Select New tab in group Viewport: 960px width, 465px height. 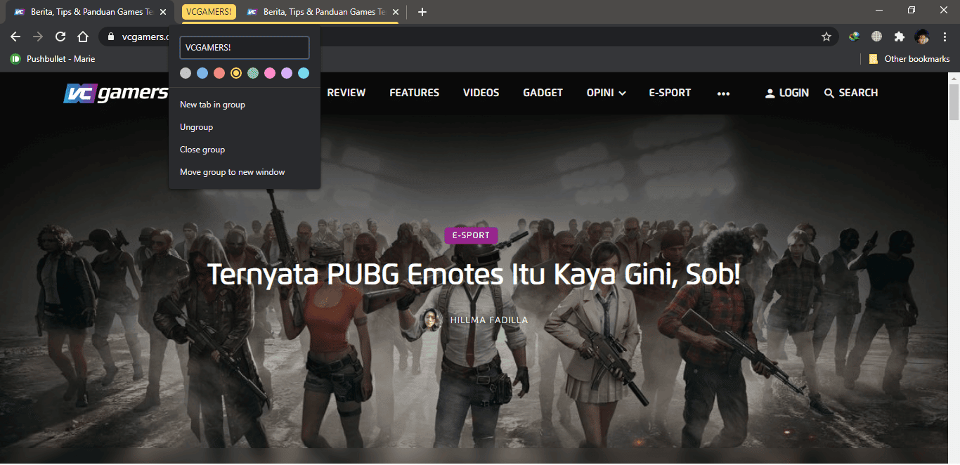(245, 105)
